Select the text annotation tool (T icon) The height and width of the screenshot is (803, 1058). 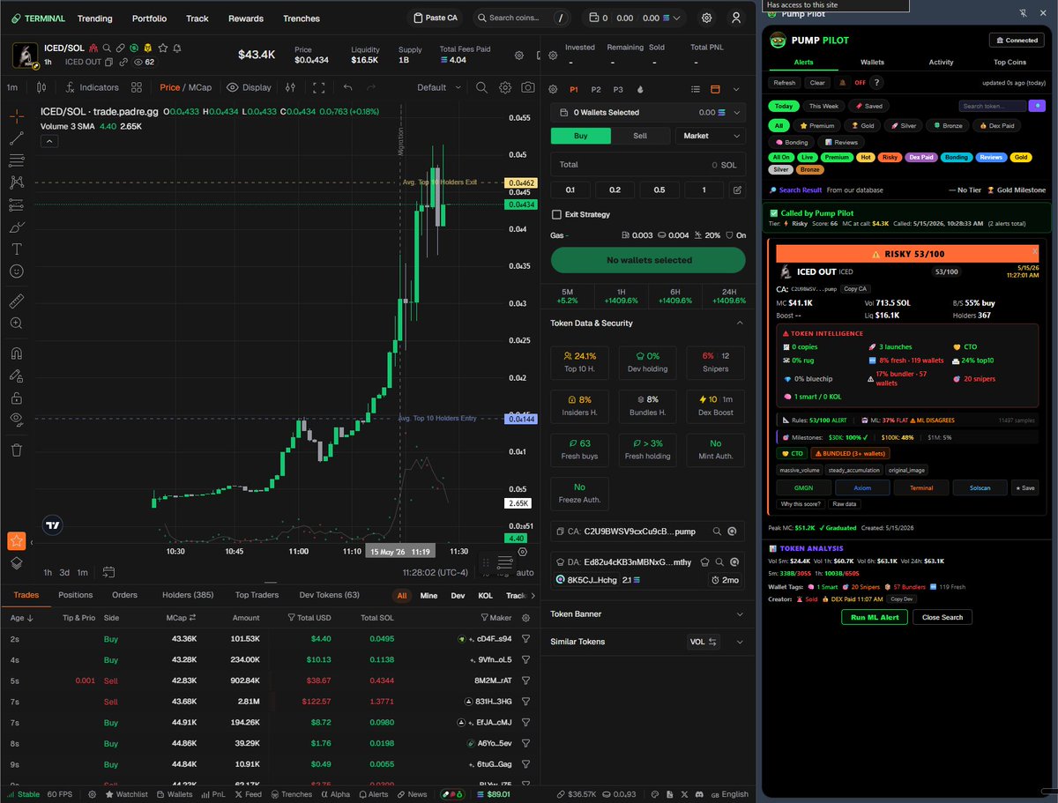point(16,249)
